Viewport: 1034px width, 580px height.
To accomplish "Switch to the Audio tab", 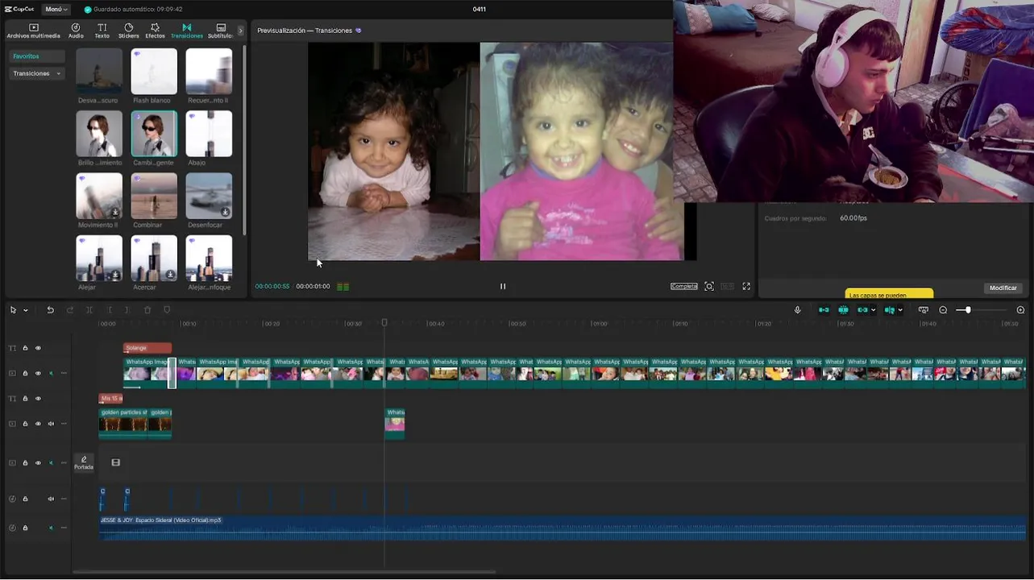I will click(x=76, y=31).
